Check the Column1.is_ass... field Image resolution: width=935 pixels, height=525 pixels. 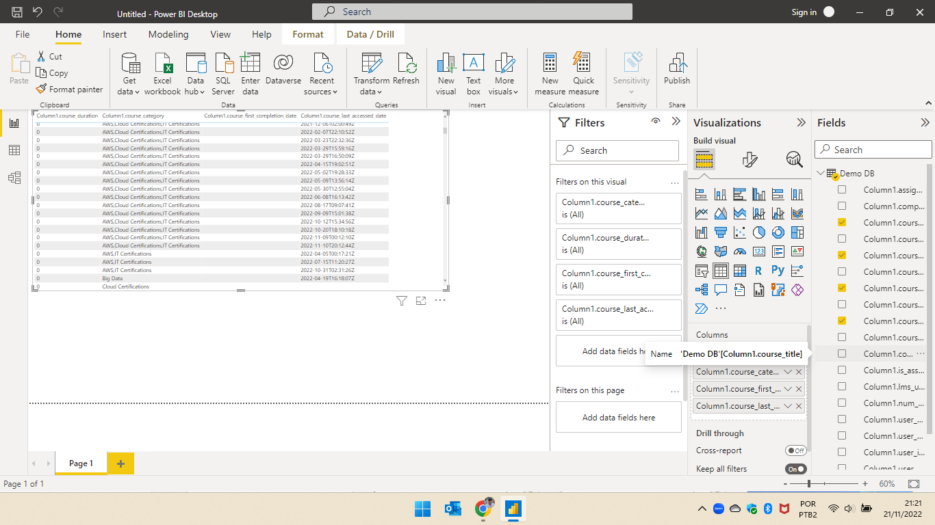coord(842,370)
